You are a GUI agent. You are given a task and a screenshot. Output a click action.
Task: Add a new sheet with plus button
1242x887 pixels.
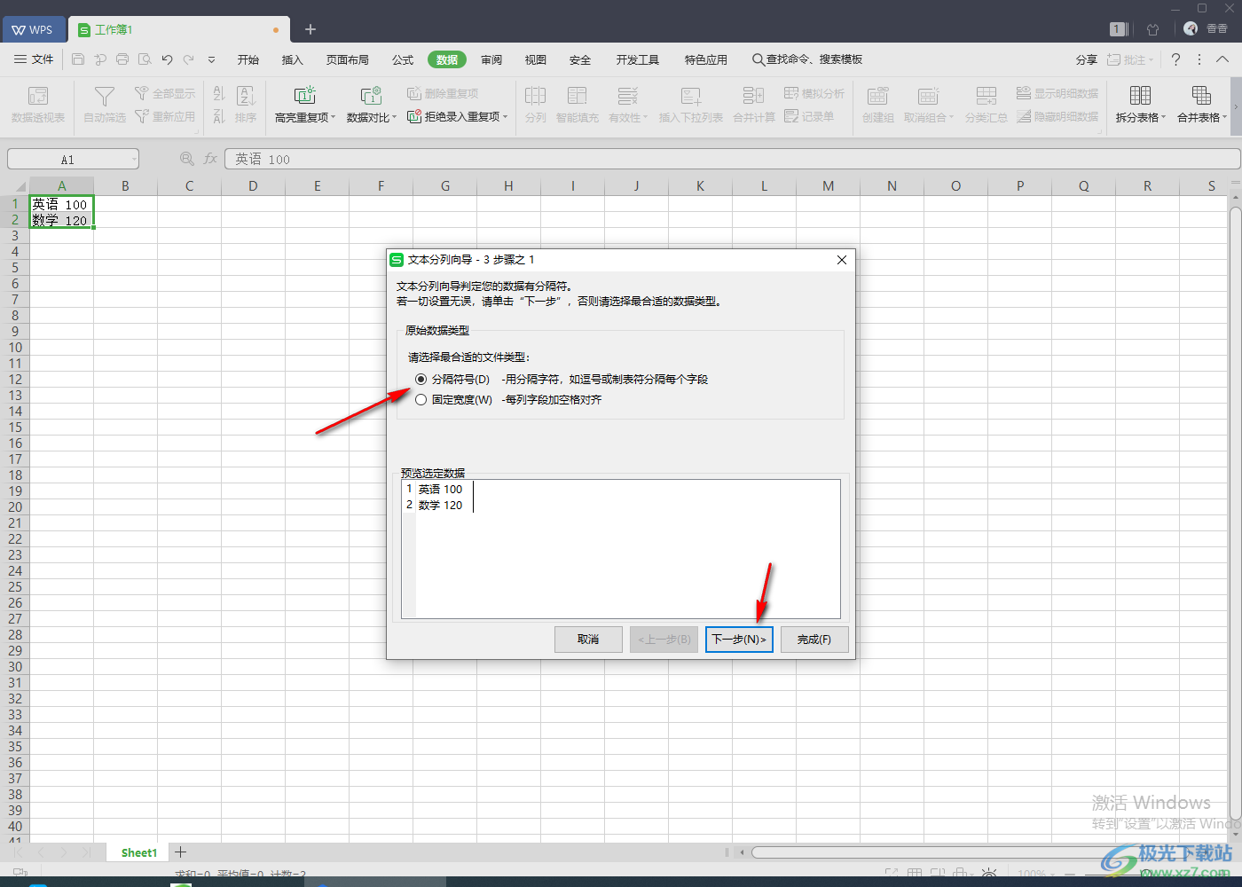click(x=180, y=852)
